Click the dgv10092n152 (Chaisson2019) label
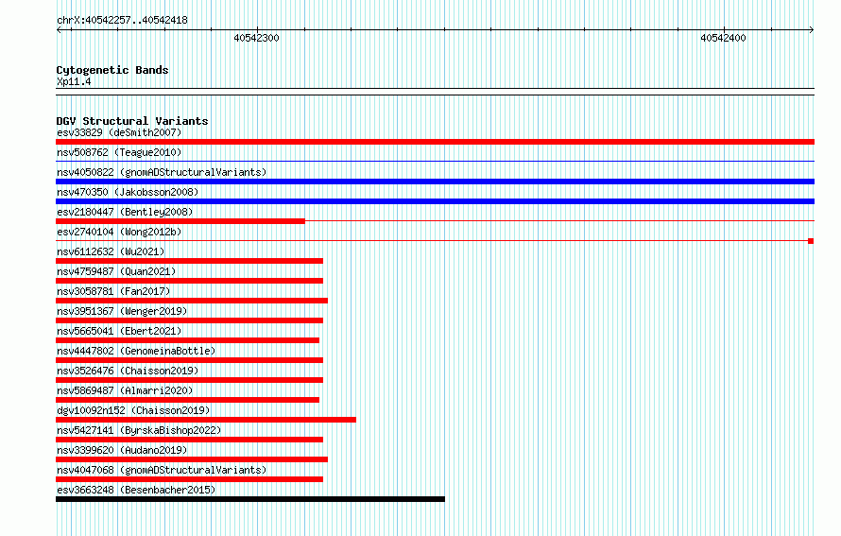 [133, 410]
